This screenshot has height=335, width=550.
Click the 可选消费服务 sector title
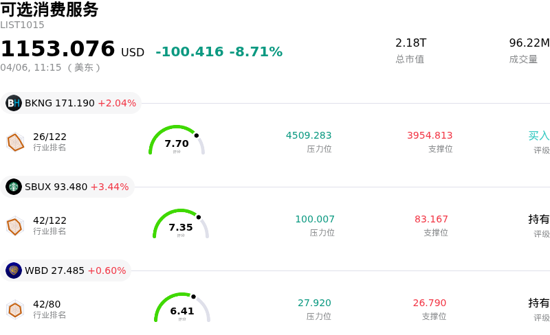49,10
